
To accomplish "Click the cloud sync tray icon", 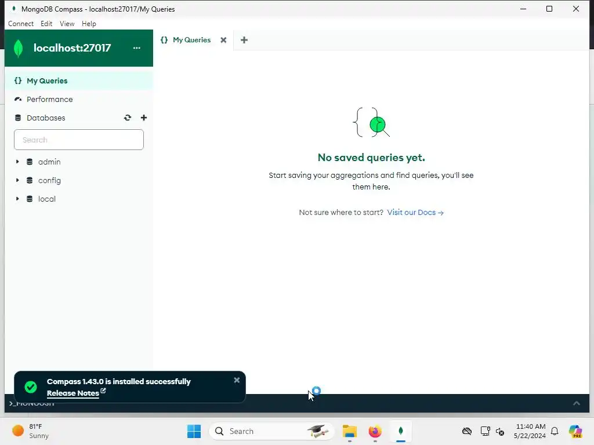I will click(467, 431).
